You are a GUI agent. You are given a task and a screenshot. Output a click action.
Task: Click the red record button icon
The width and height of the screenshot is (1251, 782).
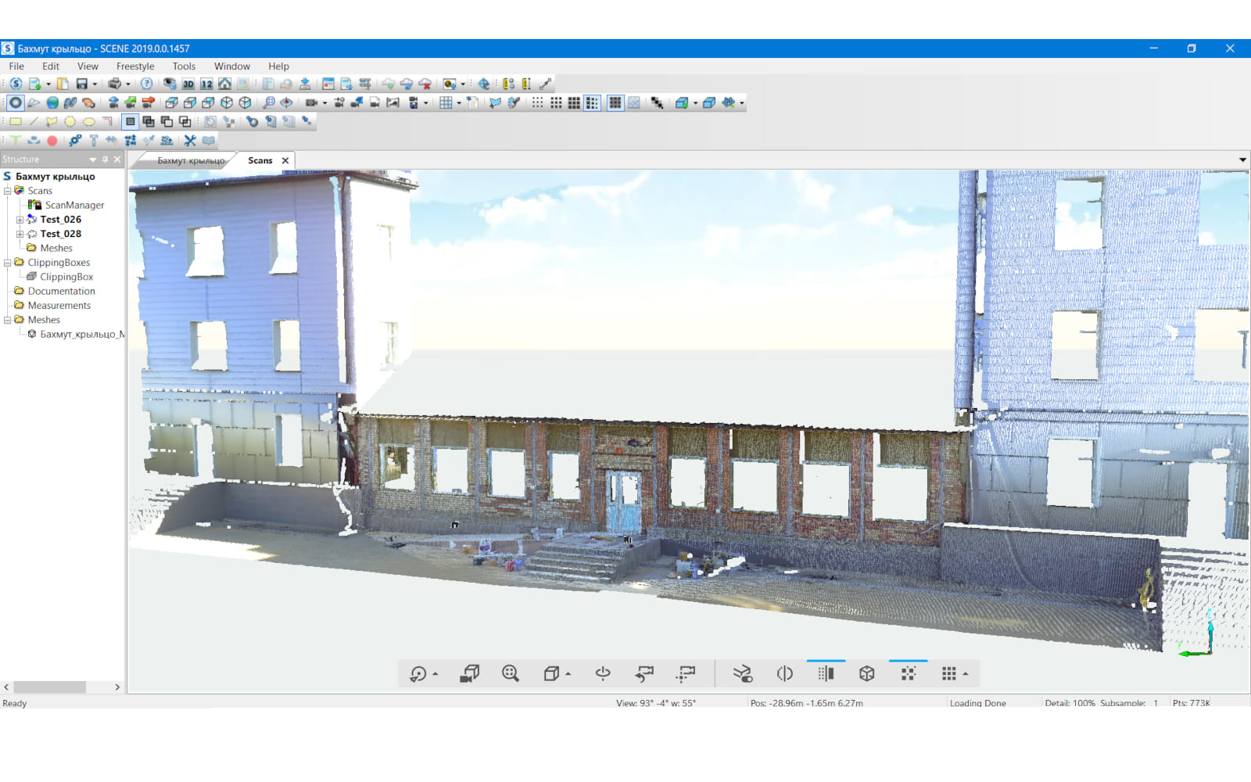pos(52,141)
